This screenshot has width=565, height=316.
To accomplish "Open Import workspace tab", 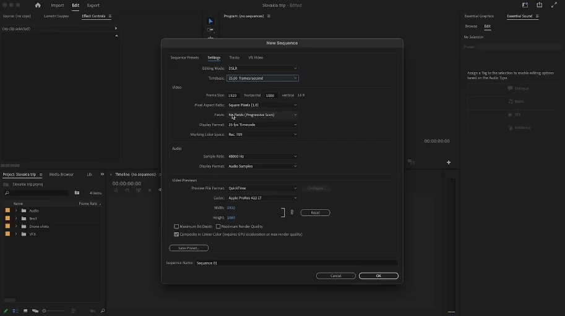I will coord(58,6).
